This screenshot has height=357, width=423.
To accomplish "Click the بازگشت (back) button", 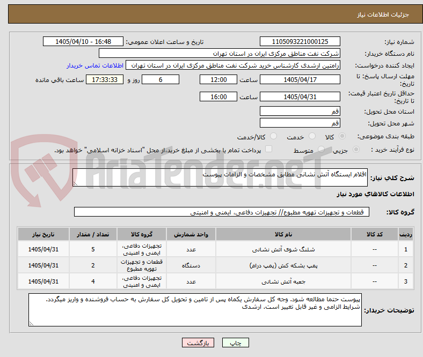I will tap(198, 343).
